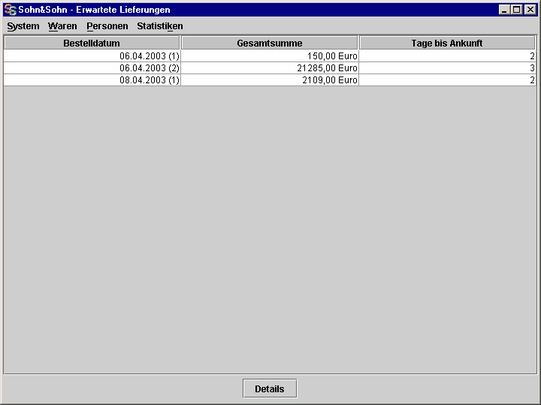Click the 21285,00 Euro cell

coord(270,68)
